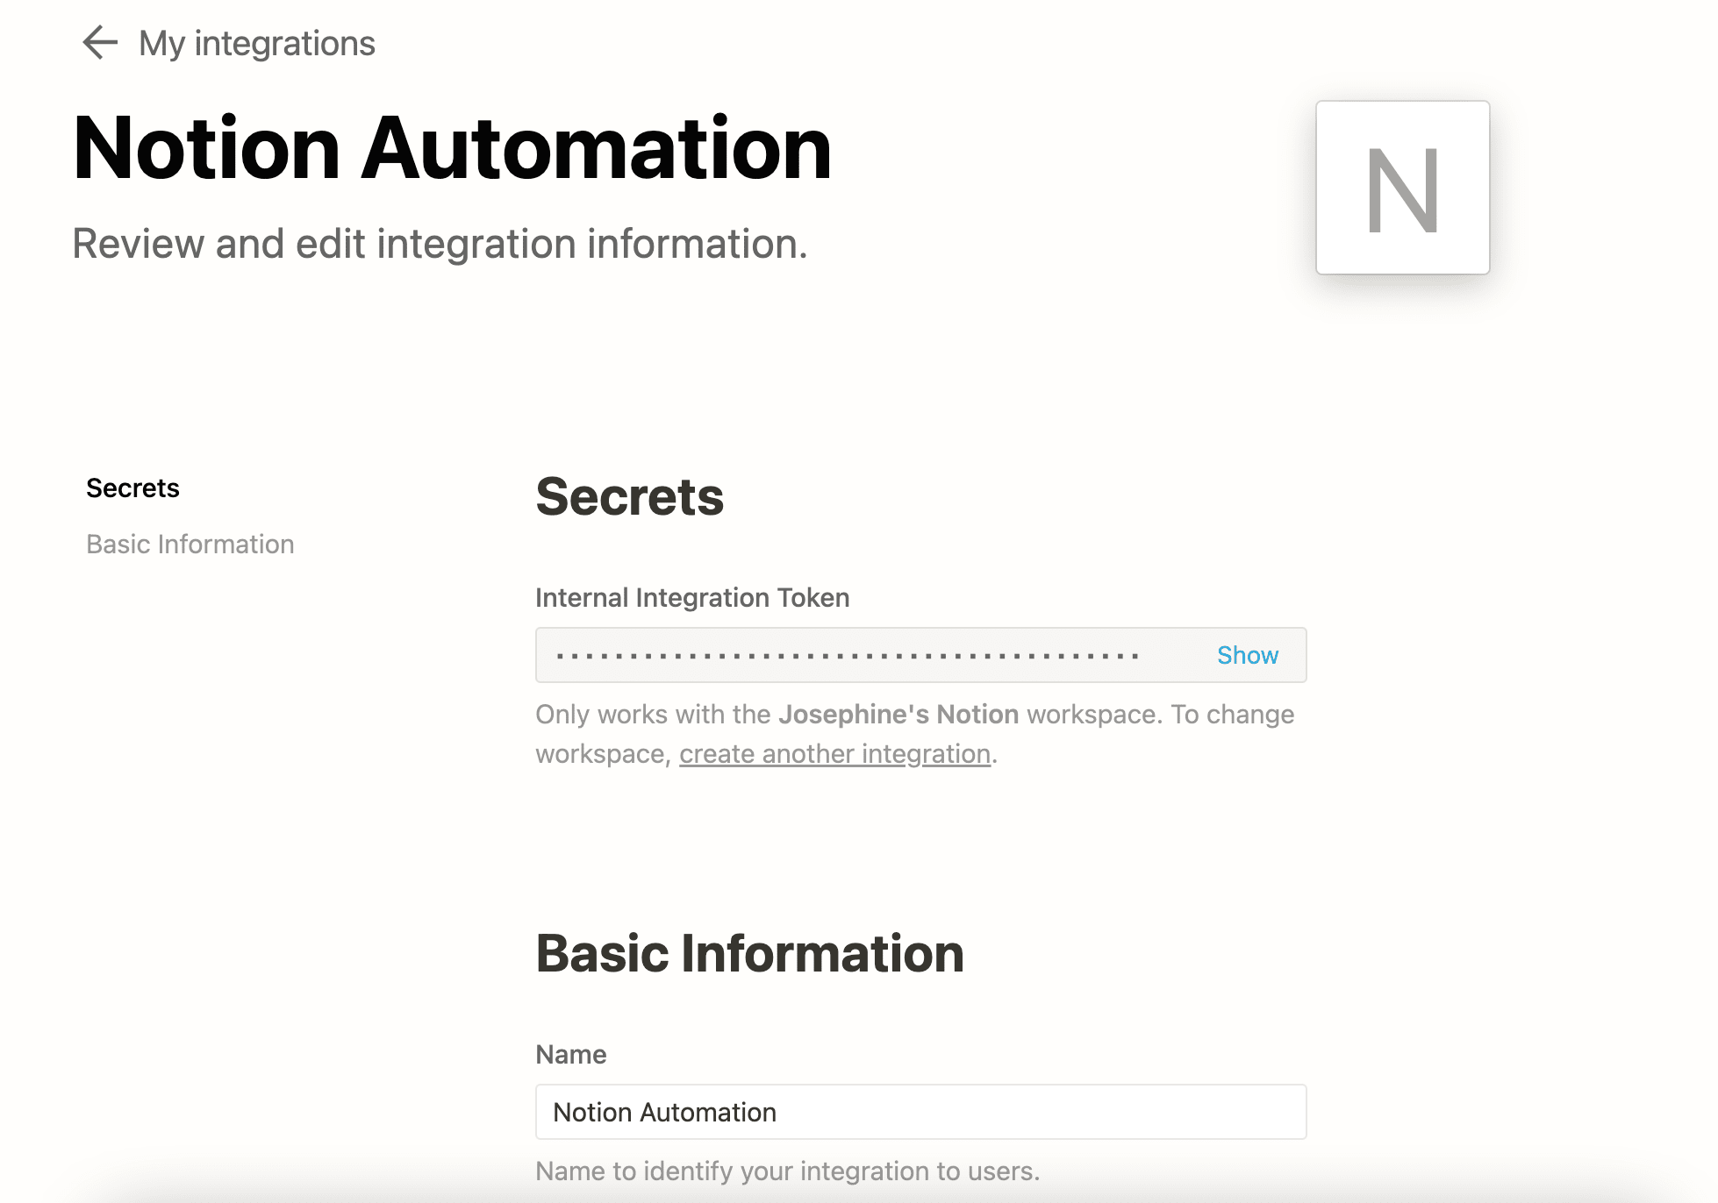Click the Basic Information section heading
This screenshot has width=1718, height=1203.
(749, 953)
